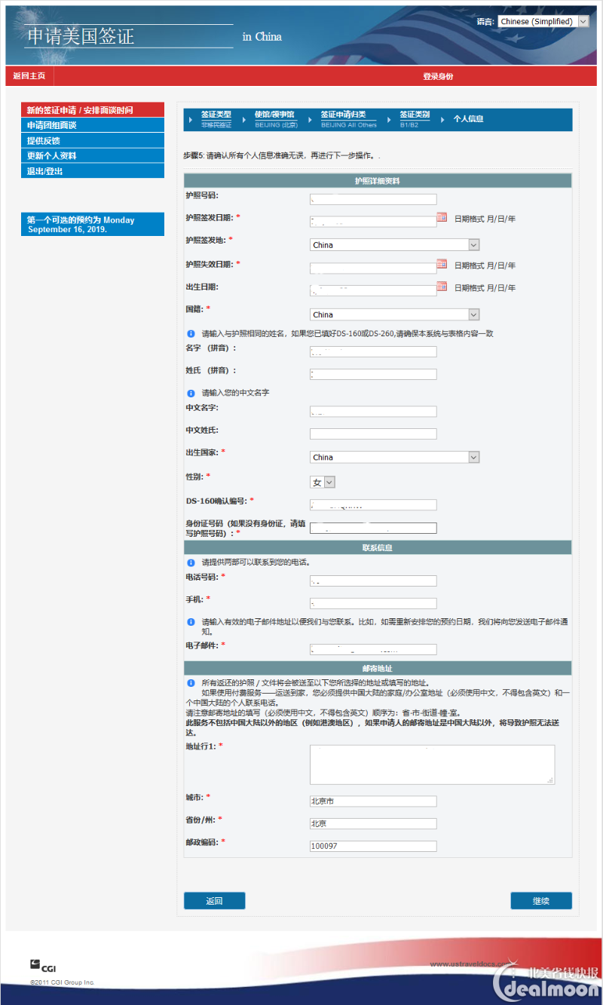
Task: Open passport issuing place (护照签发地) dropdown
Action: [x=395, y=245]
